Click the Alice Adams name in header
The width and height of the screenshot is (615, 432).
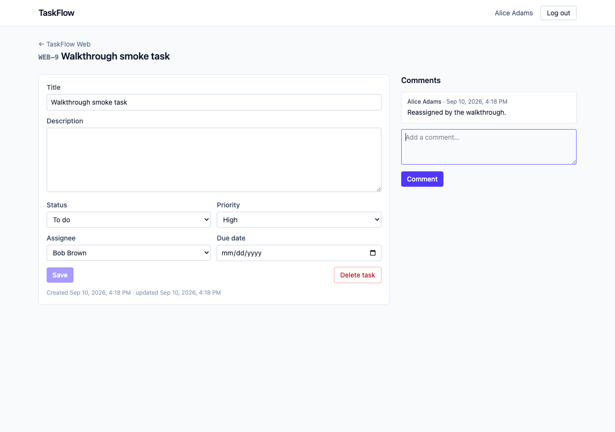(x=514, y=13)
